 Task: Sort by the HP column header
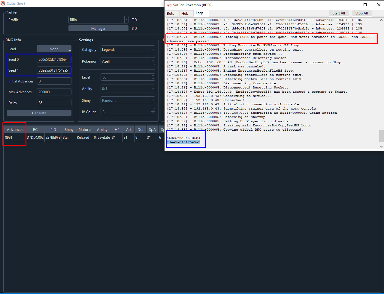tap(117, 129)
